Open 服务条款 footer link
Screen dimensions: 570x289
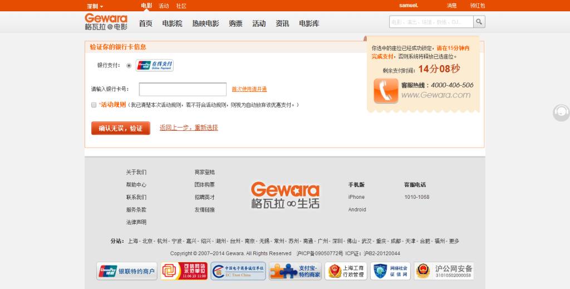click(x=136, y=210)
